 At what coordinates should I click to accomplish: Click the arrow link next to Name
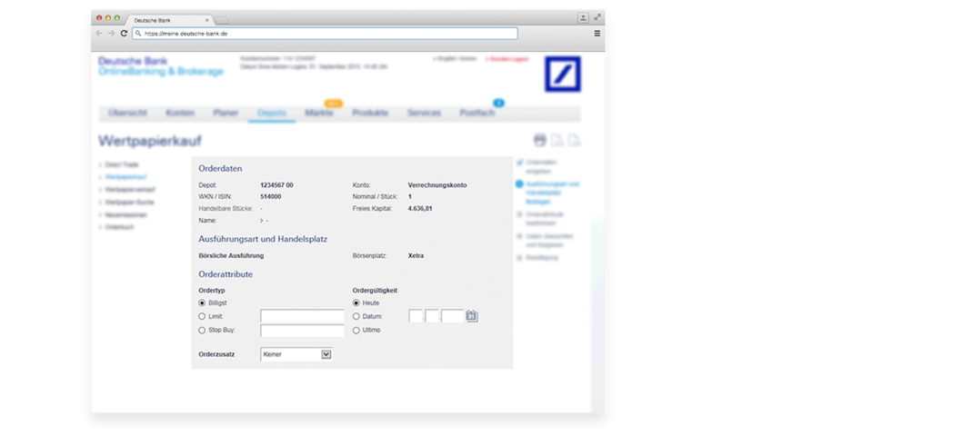pos(262,221)
